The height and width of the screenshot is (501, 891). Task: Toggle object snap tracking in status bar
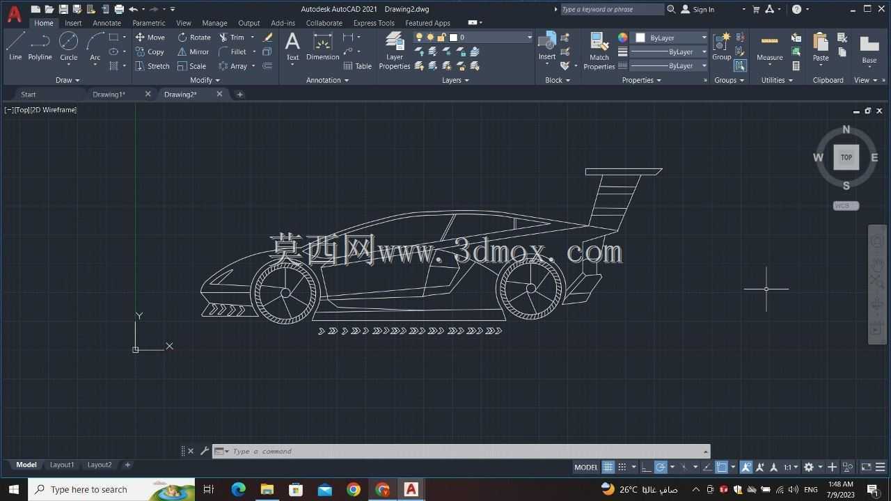[707, 467]
